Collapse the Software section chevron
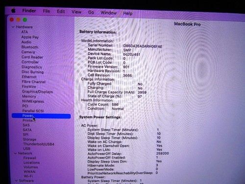 click(16, 181)
